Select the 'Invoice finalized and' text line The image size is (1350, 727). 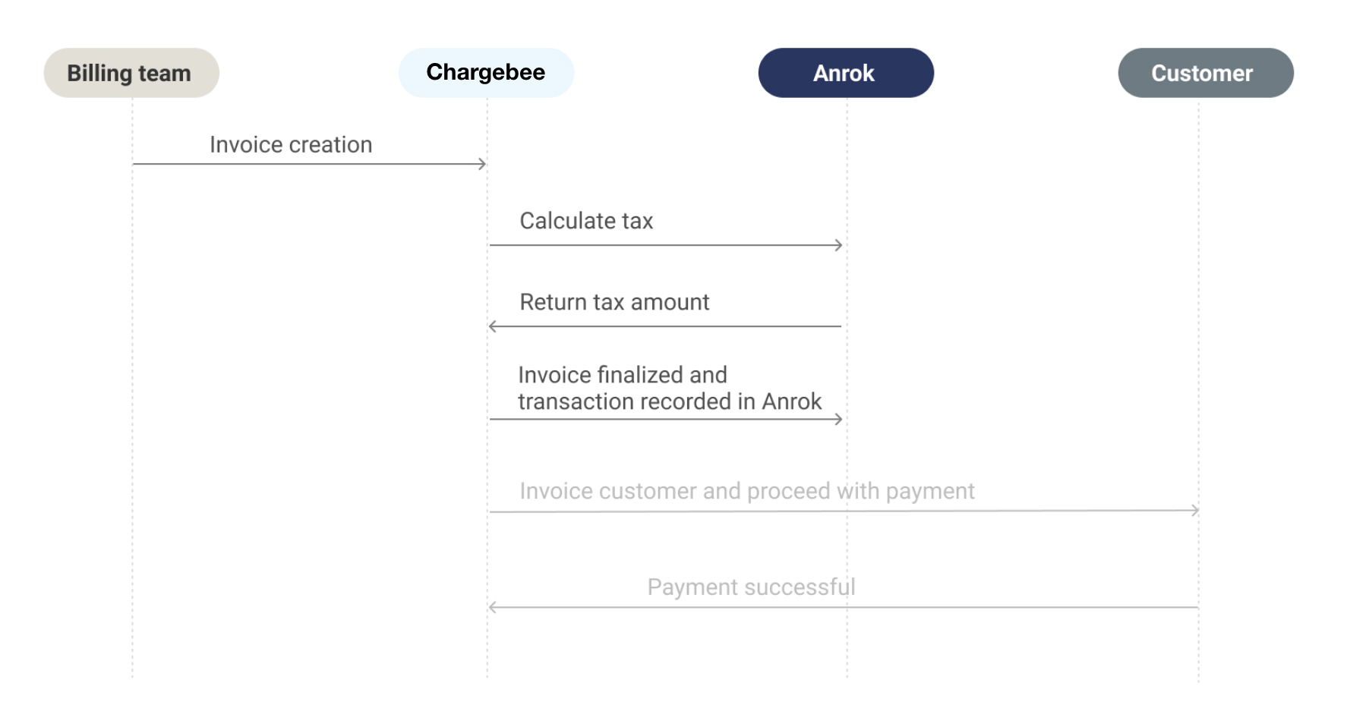pos(623,375)
